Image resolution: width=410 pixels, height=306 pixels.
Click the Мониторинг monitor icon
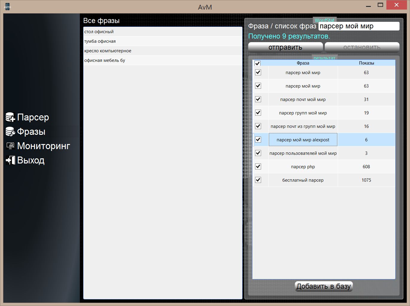(x=10, y=146)
